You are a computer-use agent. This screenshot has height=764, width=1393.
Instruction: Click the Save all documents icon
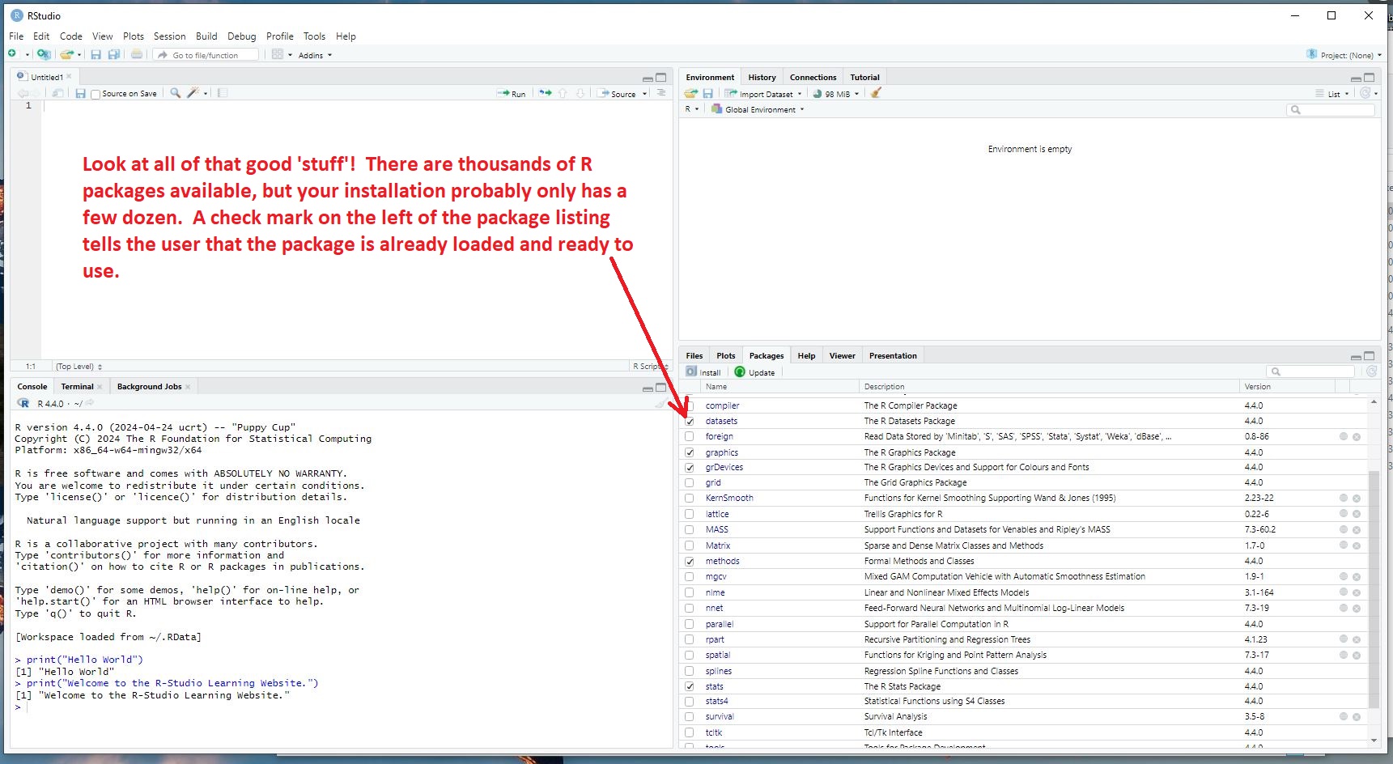(x=114, y=54)
